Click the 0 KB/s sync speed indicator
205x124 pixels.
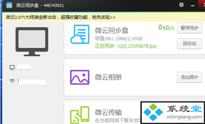[166, 28]
